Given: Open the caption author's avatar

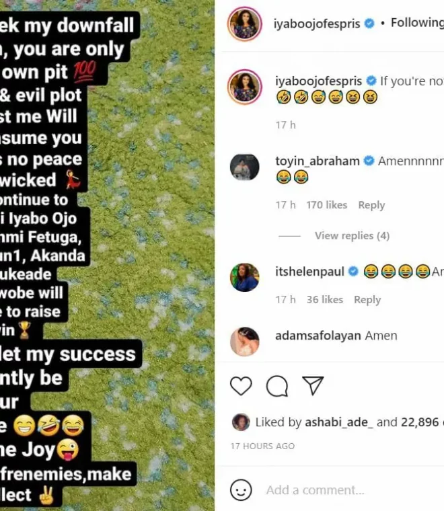Looking at the screenshot, I should pyautogui.click(x=245, y=87).
